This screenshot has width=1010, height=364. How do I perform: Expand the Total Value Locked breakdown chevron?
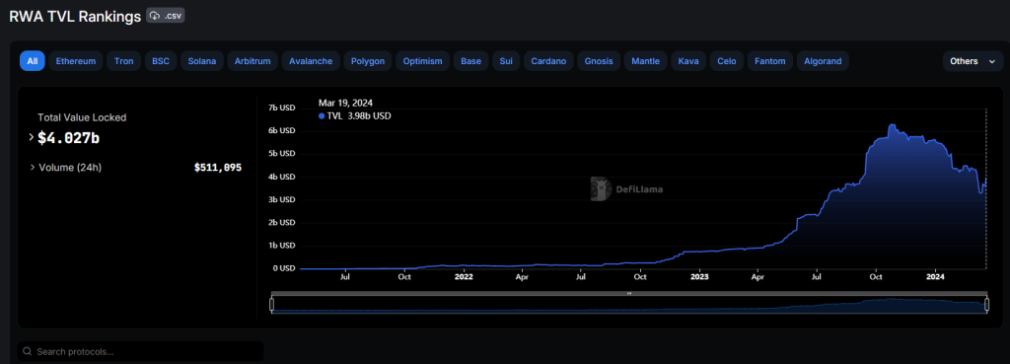[x=31, y=137]
